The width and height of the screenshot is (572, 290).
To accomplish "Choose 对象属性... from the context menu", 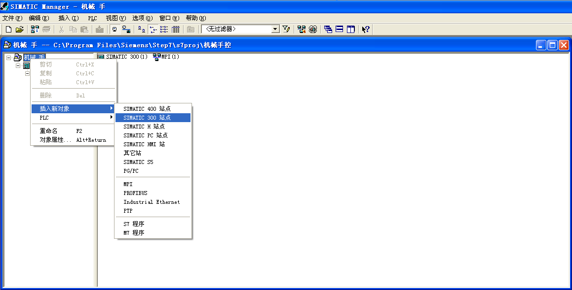I will pyautogui.click(x=74, y=140).
